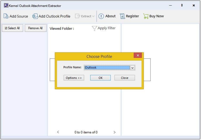Click the About toolbar label
This screenshot has height=140, width=201.
click(x=110, y=16)
